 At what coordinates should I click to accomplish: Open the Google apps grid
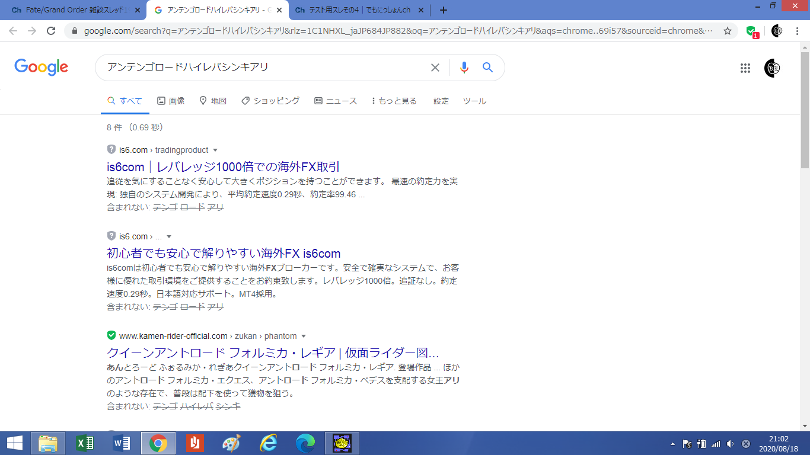pyautogui.click(x=745, y=68)
